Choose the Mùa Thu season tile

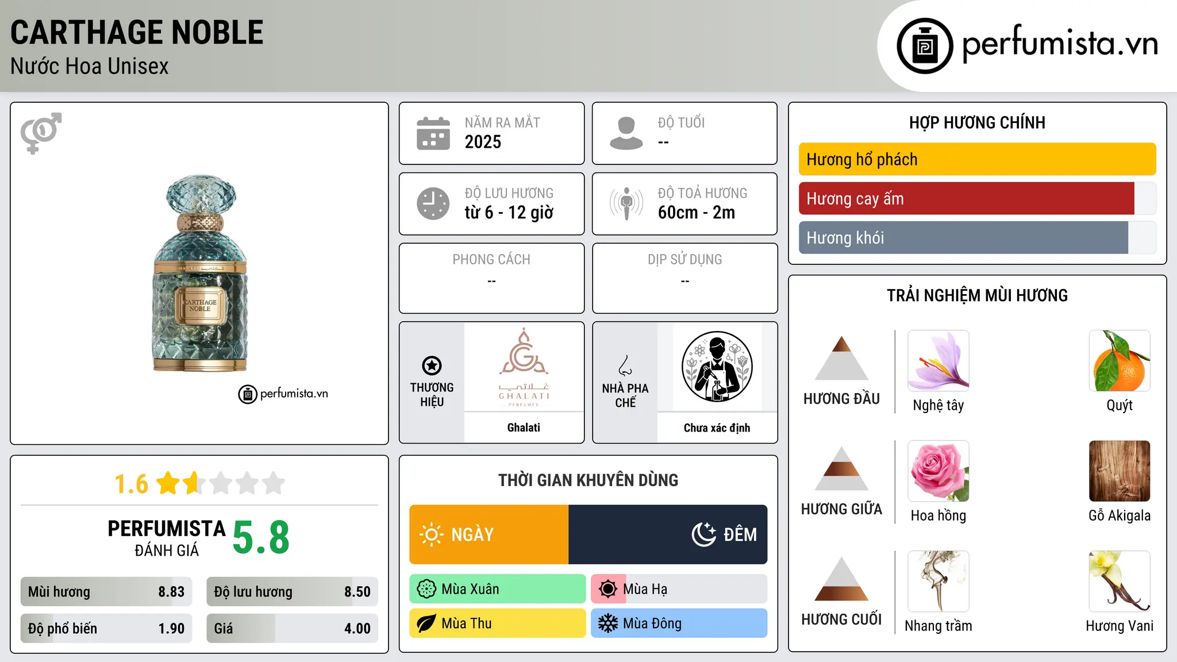pos(498,623)
